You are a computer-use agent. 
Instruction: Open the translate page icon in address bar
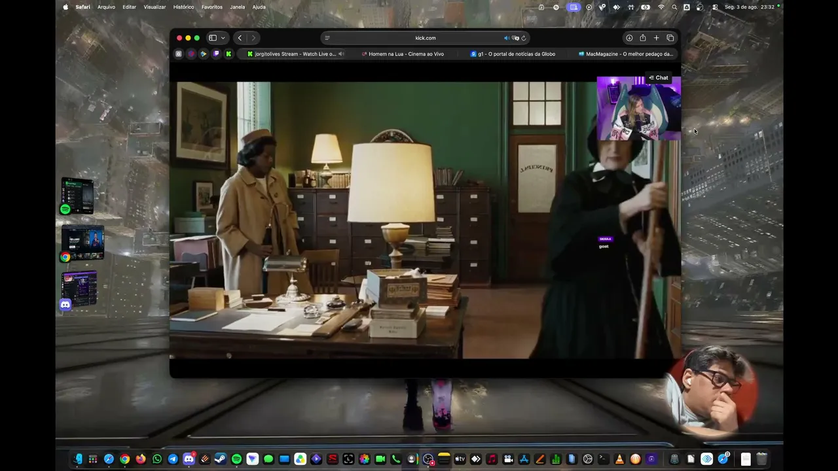tap(515, 38)
